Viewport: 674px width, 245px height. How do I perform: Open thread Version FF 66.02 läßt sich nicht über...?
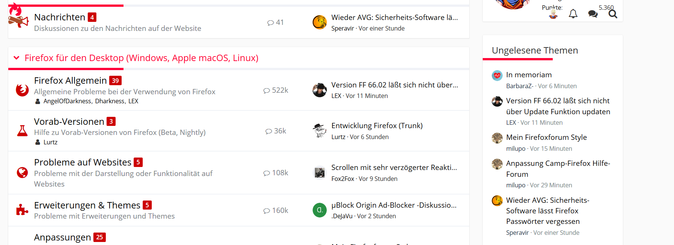394,85
